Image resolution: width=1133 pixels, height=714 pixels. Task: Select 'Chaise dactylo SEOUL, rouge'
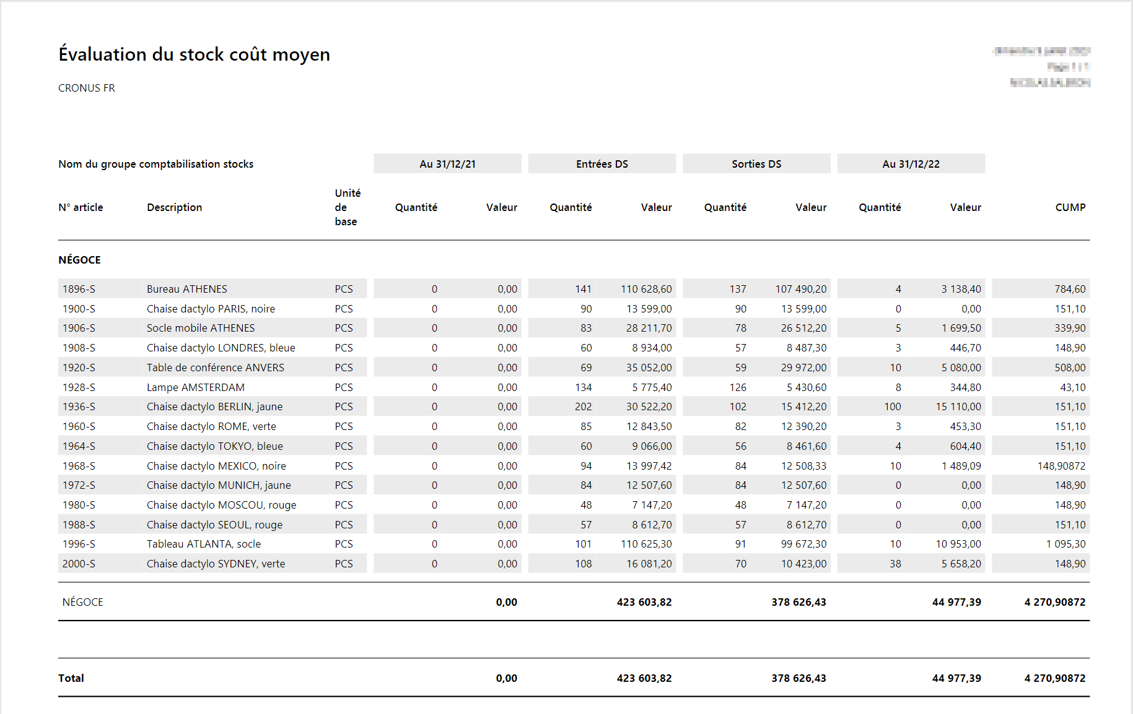tap(214, 525)
